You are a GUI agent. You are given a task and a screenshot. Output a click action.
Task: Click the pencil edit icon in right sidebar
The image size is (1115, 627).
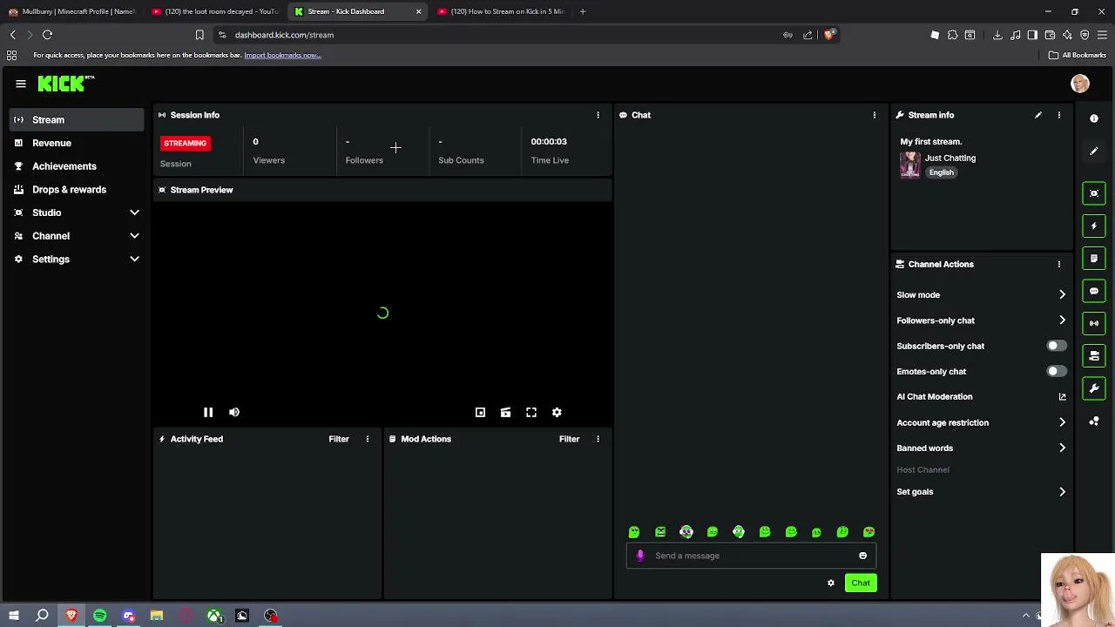[1094, 151]
